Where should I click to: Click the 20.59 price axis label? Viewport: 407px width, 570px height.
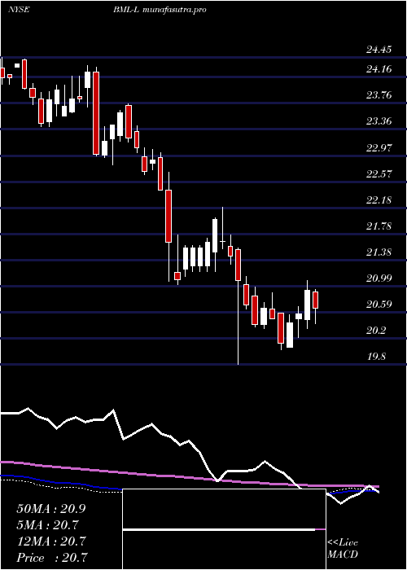(379, 305)
